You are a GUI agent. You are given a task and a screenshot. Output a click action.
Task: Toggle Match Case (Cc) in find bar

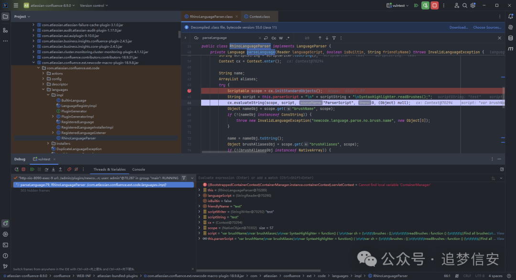[x=274, y=38]
